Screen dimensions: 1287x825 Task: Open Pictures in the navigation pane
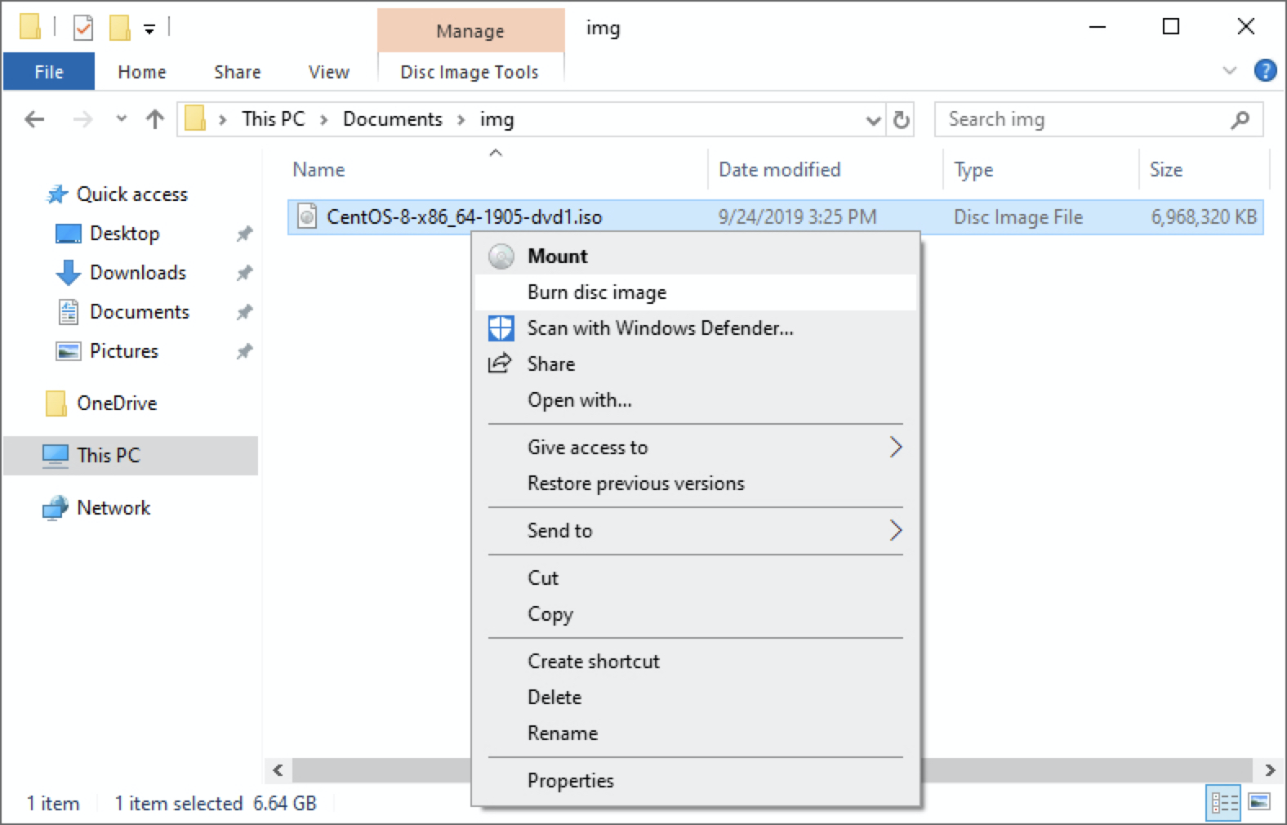pyautogui.click(x=123, y=351)
